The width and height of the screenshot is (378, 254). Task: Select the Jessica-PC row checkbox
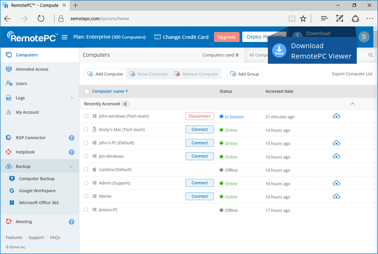pos(86,210)
